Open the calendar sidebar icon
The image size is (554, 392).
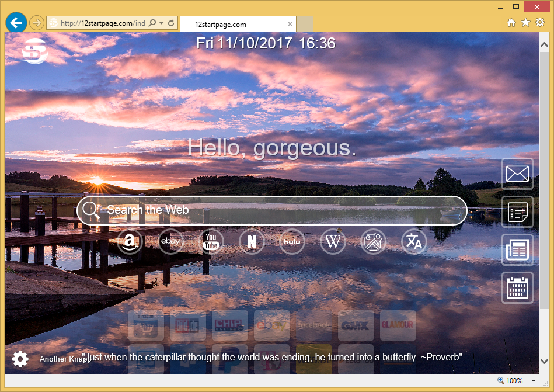coord(517,287)
